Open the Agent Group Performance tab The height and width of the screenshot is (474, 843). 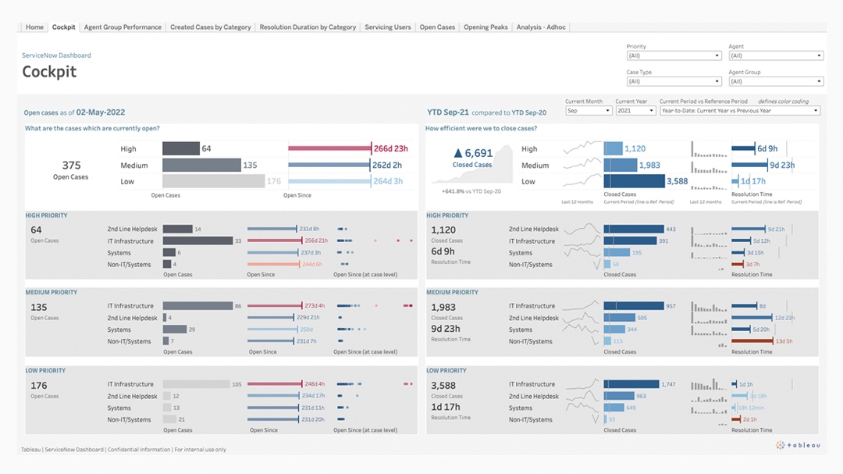coord(123,27)
